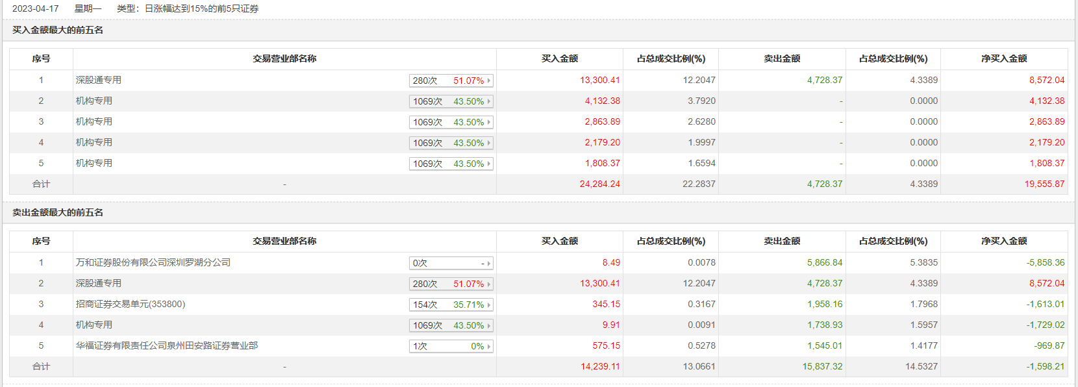Click 净买入金额 header in sell table
Screen dimensions: 1078x387
pos(1004,241)
